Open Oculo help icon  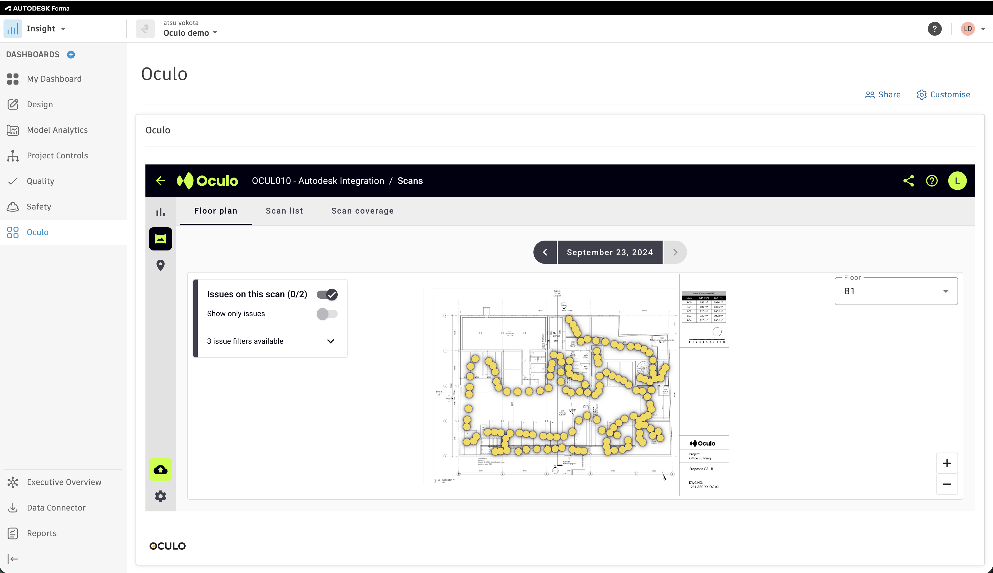(932, 181)
